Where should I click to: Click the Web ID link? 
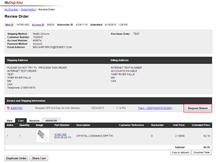[9, 25]
